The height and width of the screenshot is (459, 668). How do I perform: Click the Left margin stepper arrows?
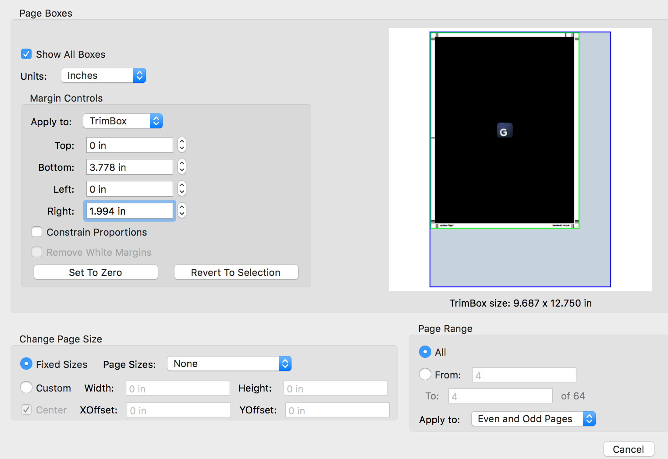(182, 189)
